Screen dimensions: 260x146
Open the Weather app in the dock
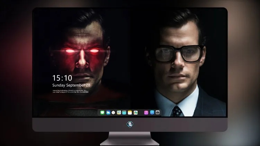pos(108,112)
